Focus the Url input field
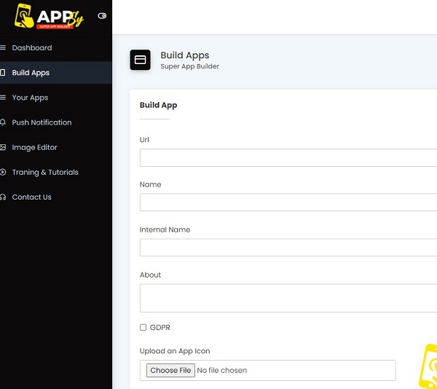 click(x=288, y=157)
